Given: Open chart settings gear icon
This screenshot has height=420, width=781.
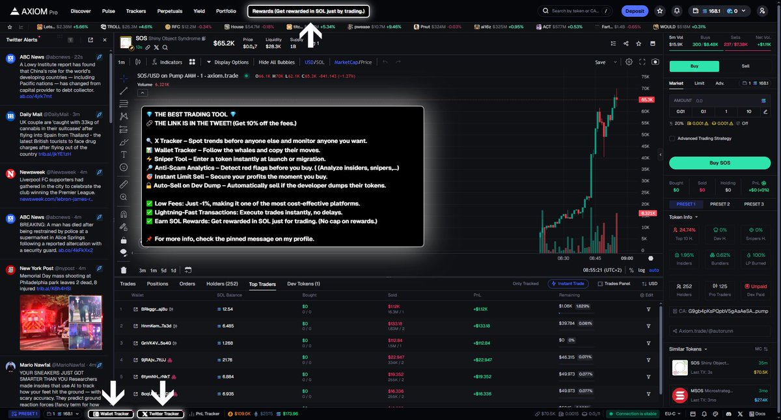Looking at the screenshot, I should [629, 62].
